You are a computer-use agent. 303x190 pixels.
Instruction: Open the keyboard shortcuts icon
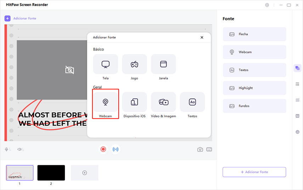click(209, 149)
